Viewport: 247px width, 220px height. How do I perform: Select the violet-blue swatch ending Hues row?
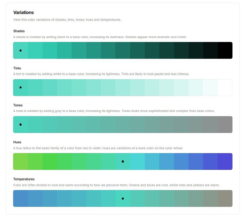click(x=225, y=162)
